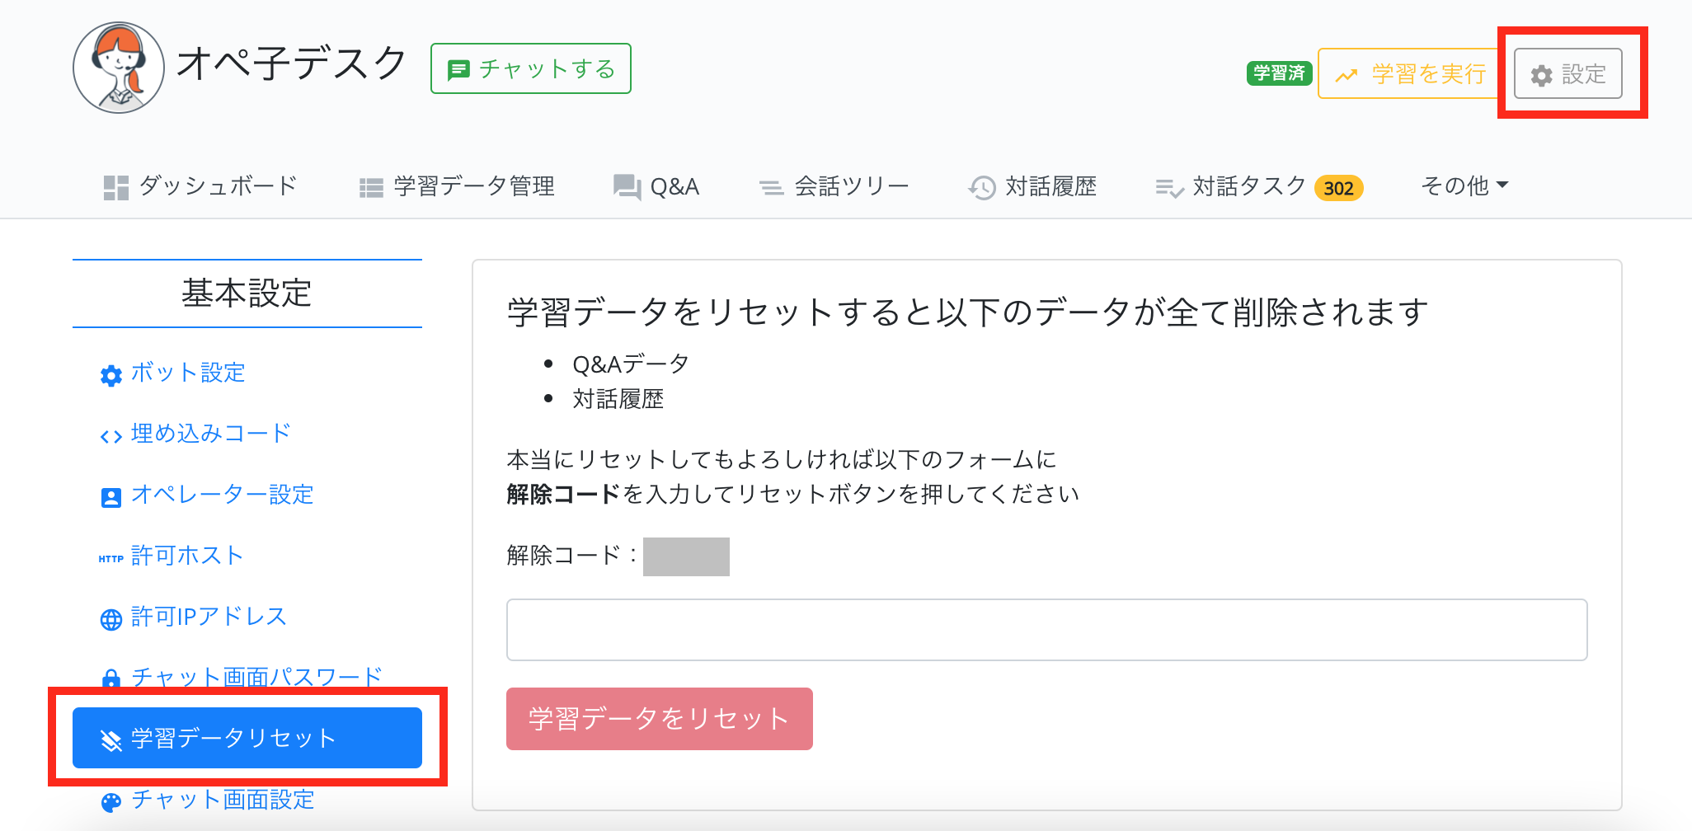Click the history clock icon for 対話履歴
This screenshot has width=1692, height=831.
(982, 188)
